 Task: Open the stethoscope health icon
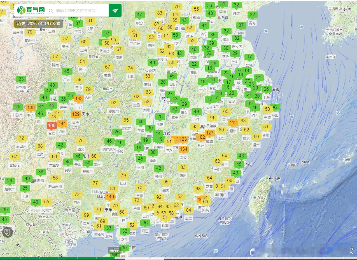pos(7,232)
